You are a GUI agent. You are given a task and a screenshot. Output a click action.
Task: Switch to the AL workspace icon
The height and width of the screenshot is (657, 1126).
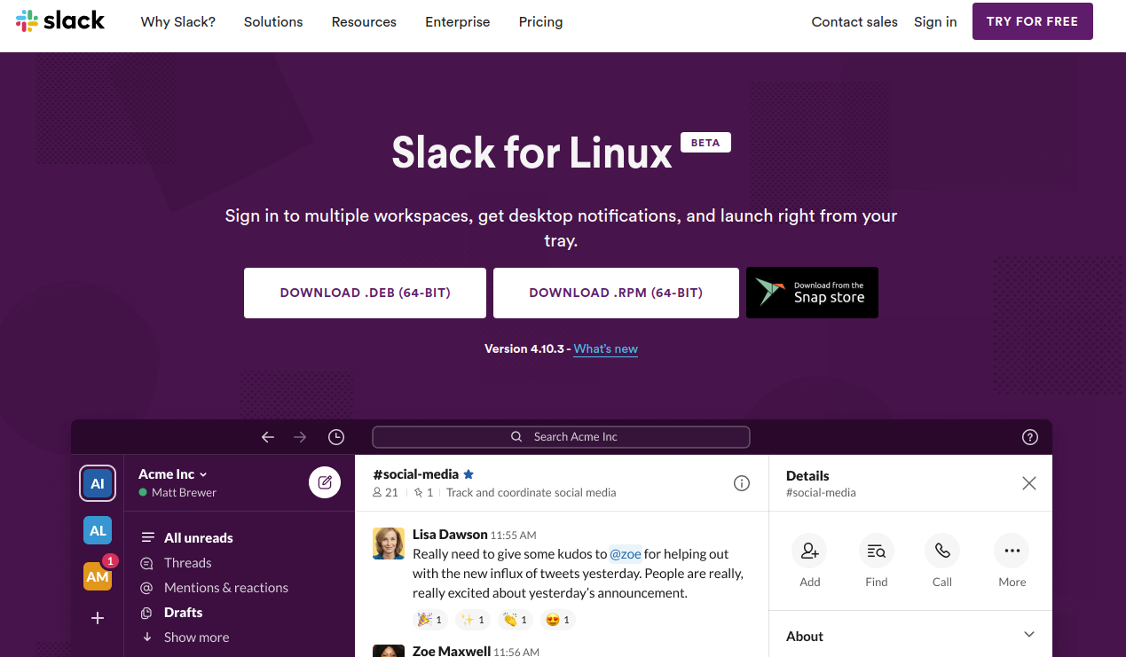point(98,530)
